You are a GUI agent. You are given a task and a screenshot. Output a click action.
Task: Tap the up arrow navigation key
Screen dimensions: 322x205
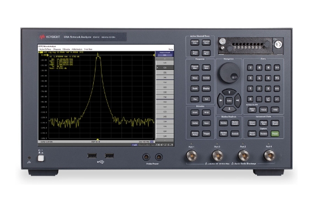[229, 93]
